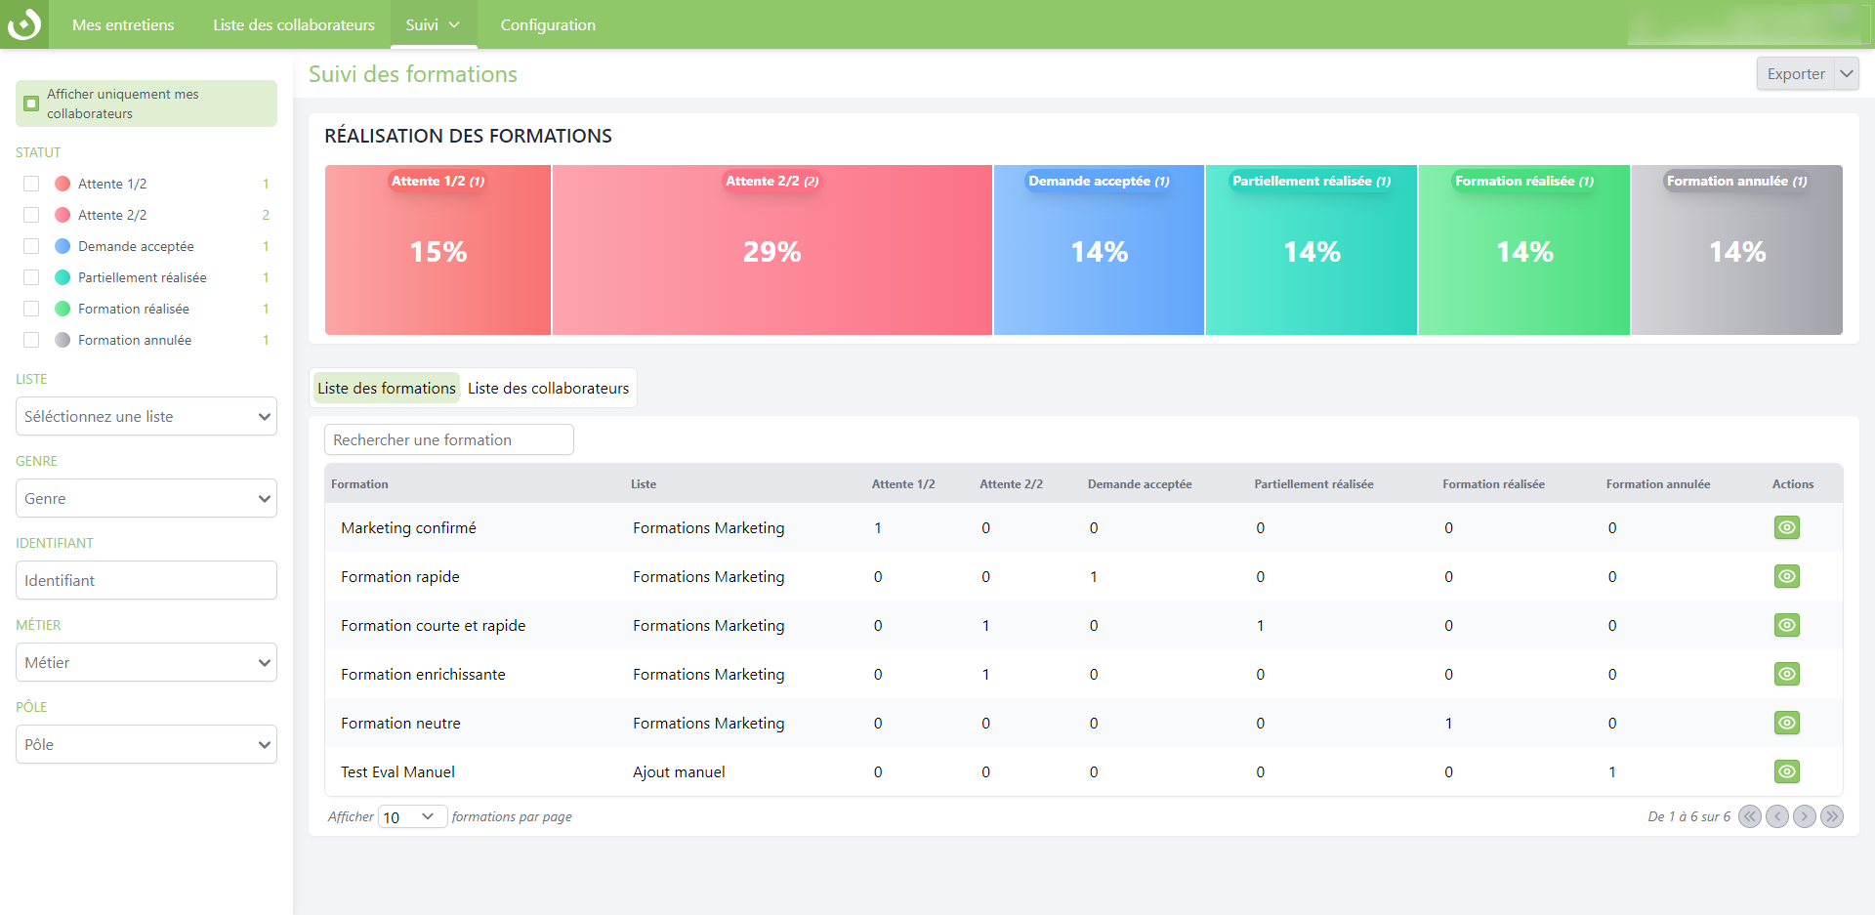Viewport: 1875px width, 915px height.
Task: Check the Attente 1/2 status filter
Action: (31, 184)
